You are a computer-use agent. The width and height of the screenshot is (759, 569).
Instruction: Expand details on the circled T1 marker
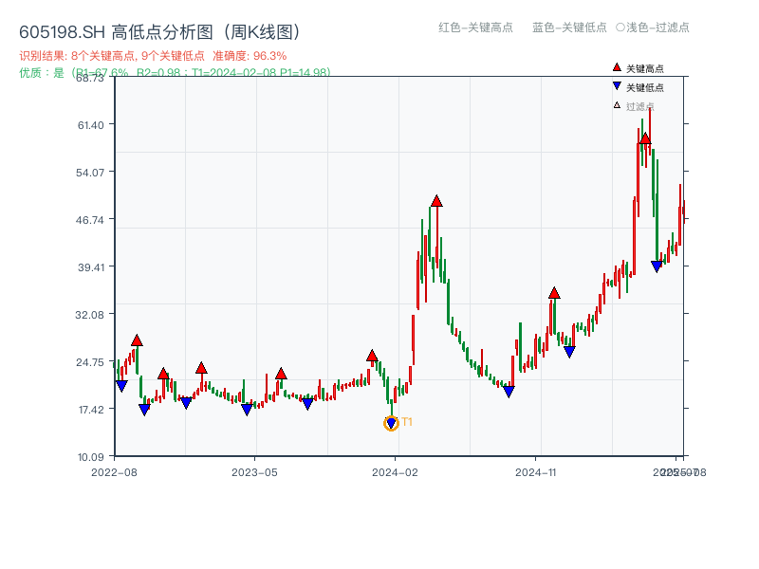(x=390, y=422)
